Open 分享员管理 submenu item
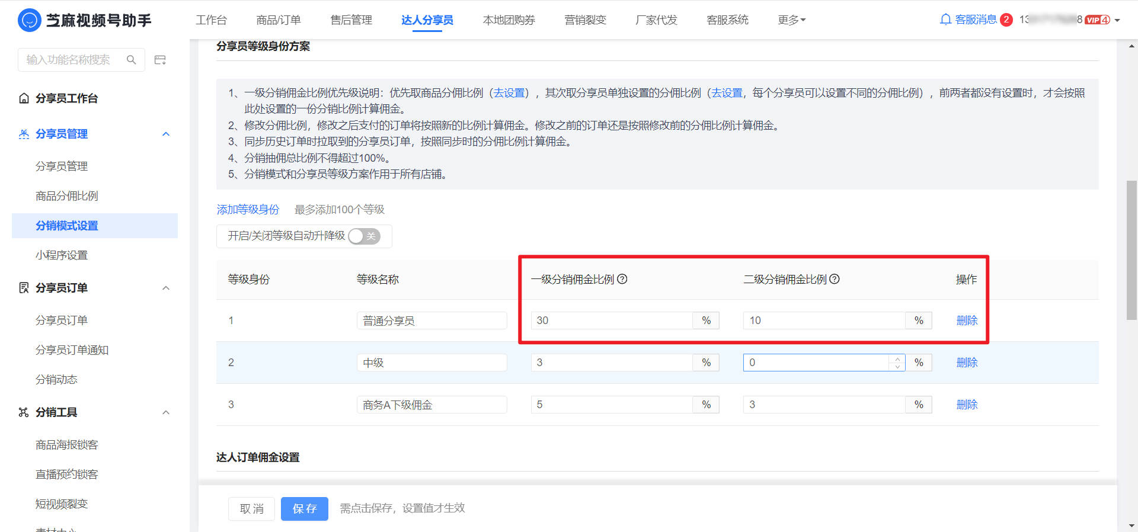The image size is (1138, 532). (x=62, y=166)
